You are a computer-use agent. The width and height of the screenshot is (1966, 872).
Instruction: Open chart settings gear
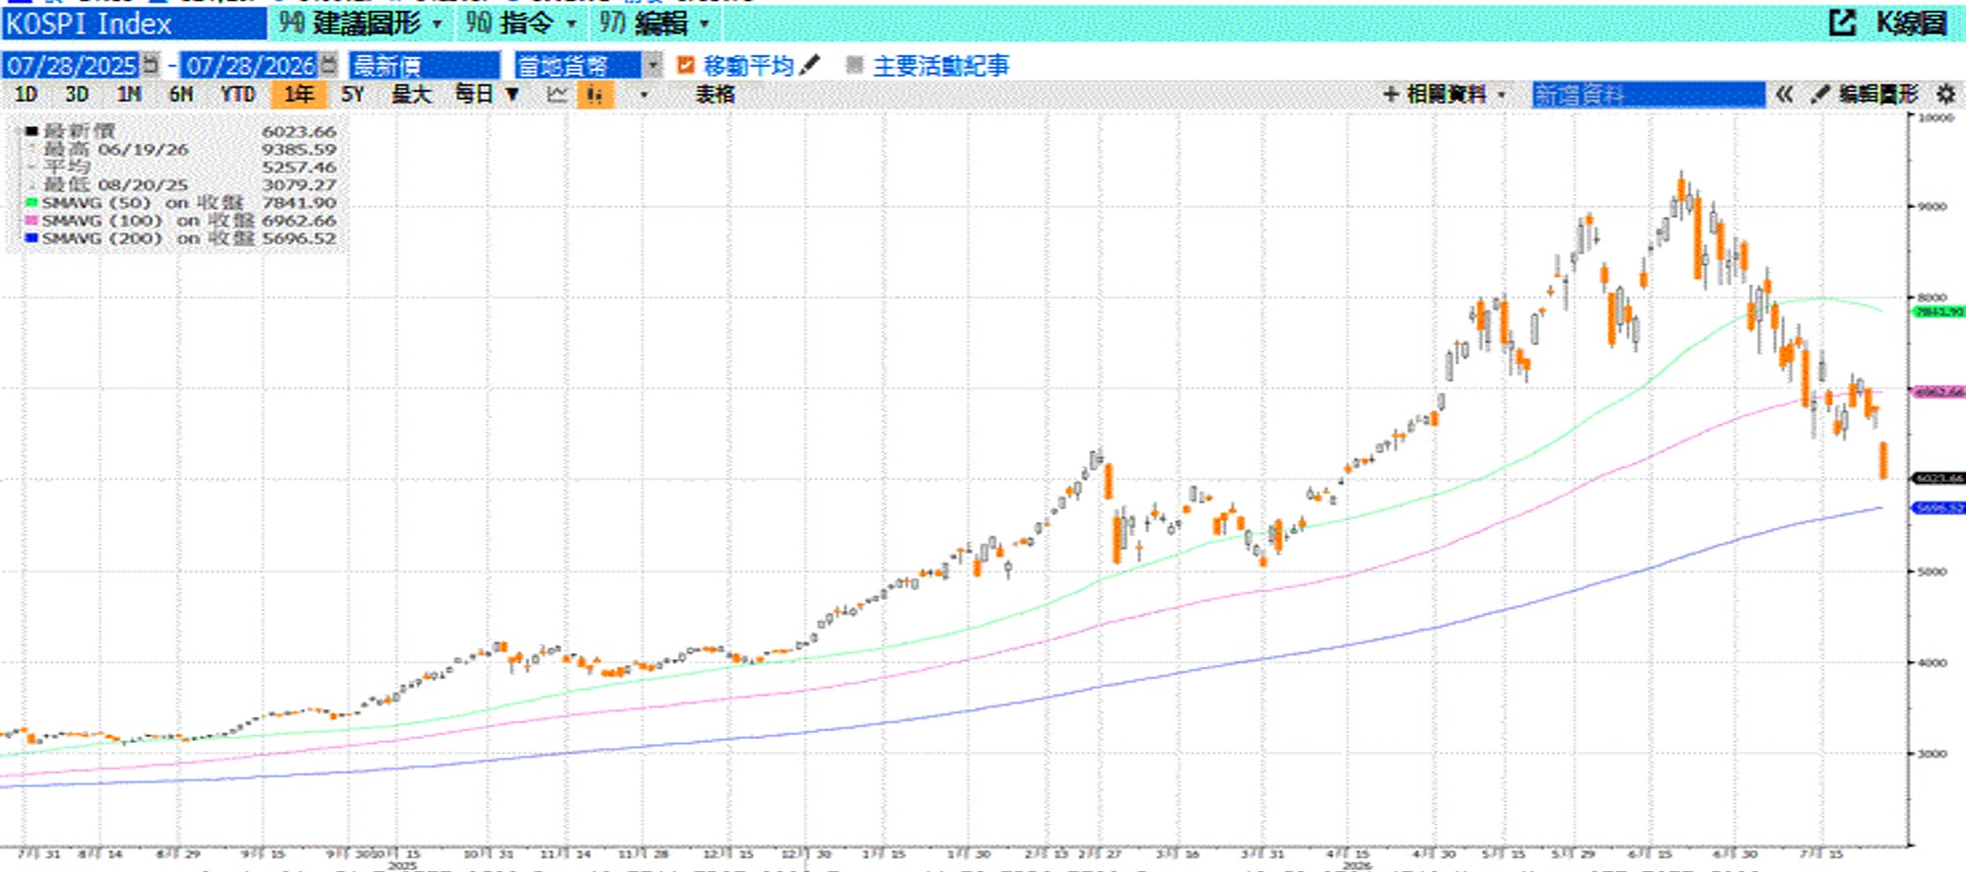(x=1946, y=95)
